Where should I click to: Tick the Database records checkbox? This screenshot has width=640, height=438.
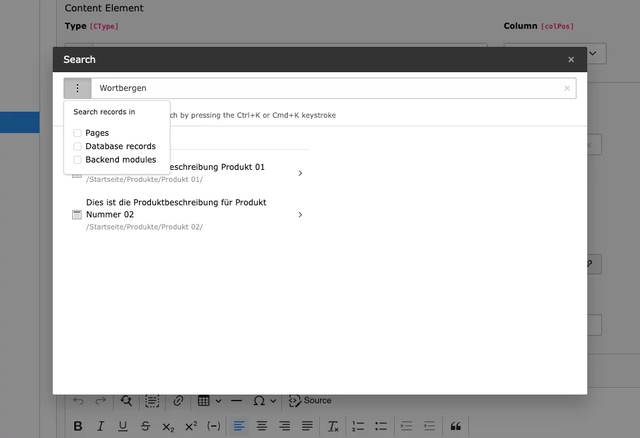click(77, 146)
